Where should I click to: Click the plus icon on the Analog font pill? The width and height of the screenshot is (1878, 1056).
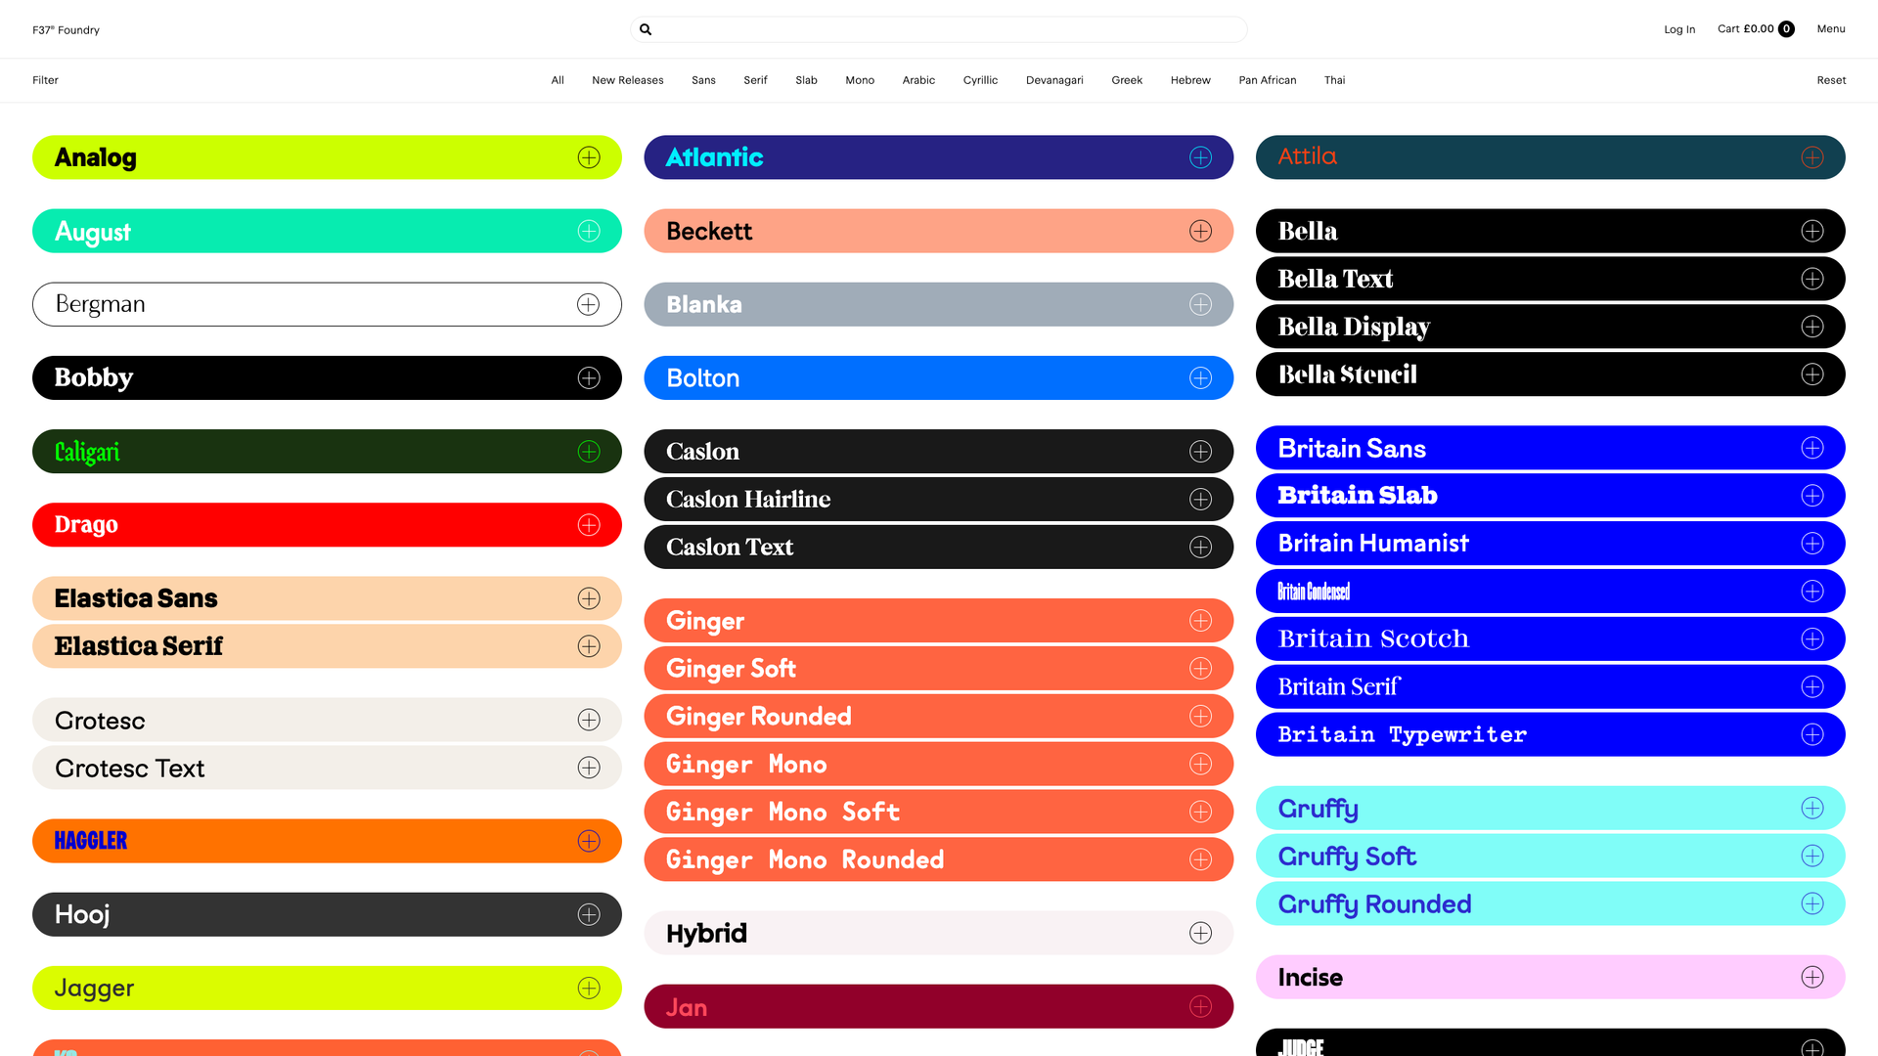[588, 156]
